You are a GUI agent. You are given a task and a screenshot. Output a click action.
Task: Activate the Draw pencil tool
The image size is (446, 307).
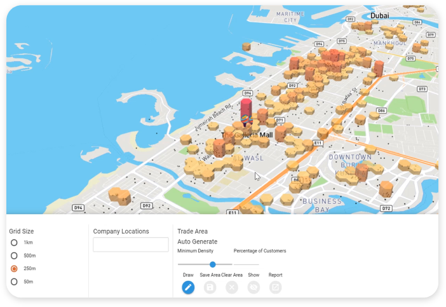pos(188,287)
